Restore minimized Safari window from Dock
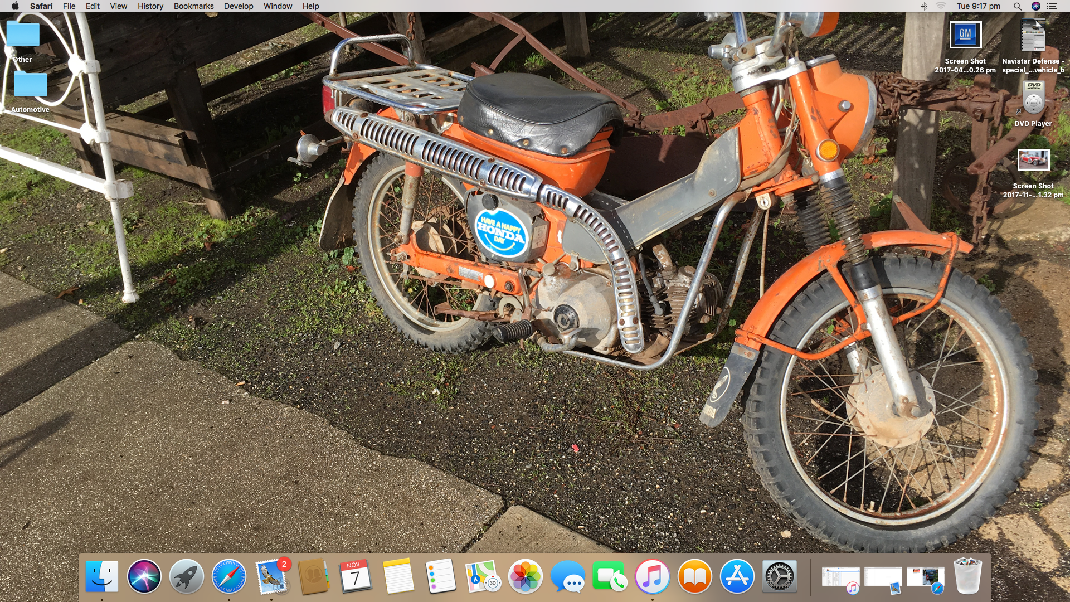This screenshot has height=602, width=1070. click(926, 579)
